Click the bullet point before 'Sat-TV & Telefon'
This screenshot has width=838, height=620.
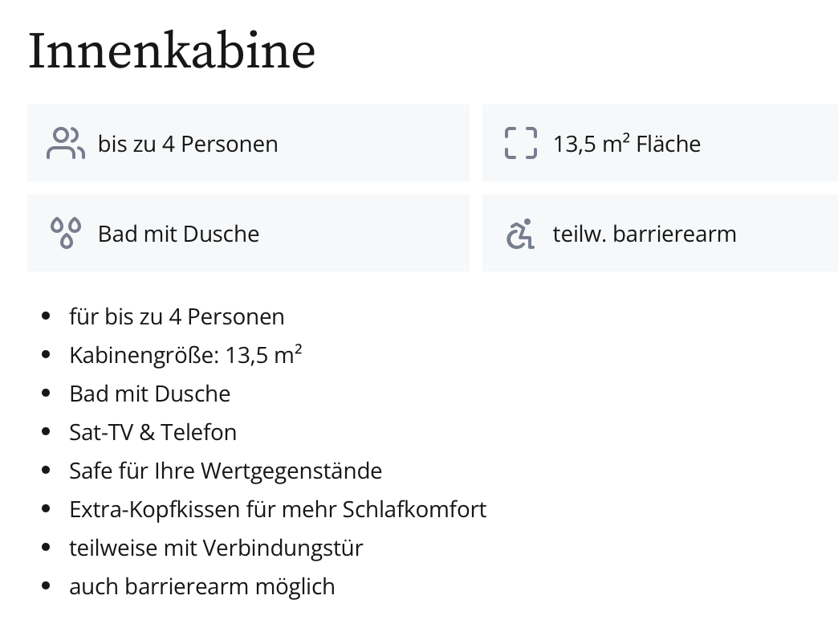[x=46, y=433]
